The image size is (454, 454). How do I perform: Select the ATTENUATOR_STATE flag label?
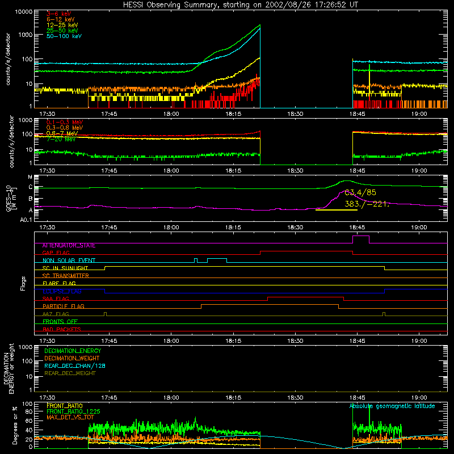[x=69, y=246]
